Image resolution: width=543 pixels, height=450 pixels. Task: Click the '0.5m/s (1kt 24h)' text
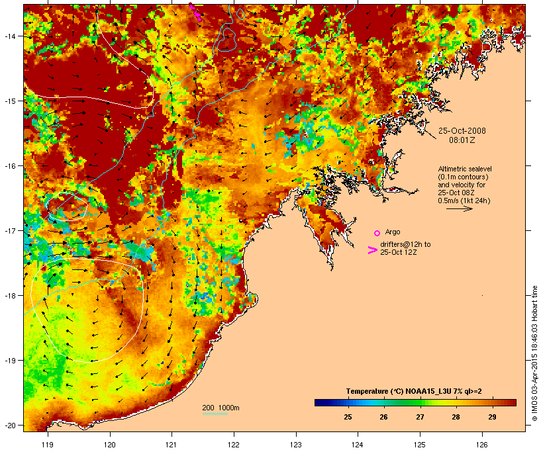(464, 201)
